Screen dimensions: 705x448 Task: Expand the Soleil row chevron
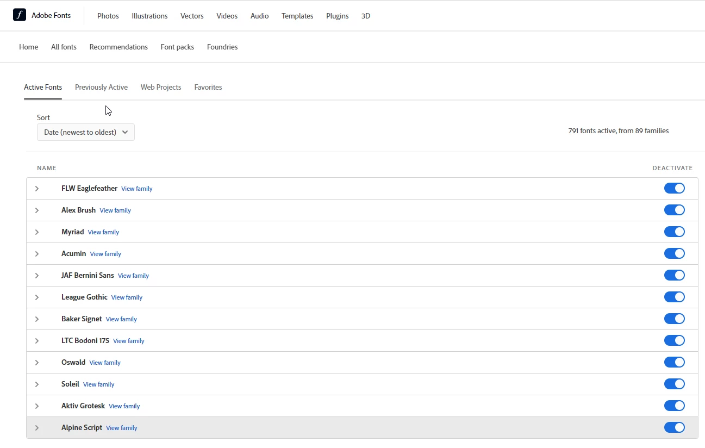pos(37,384)
